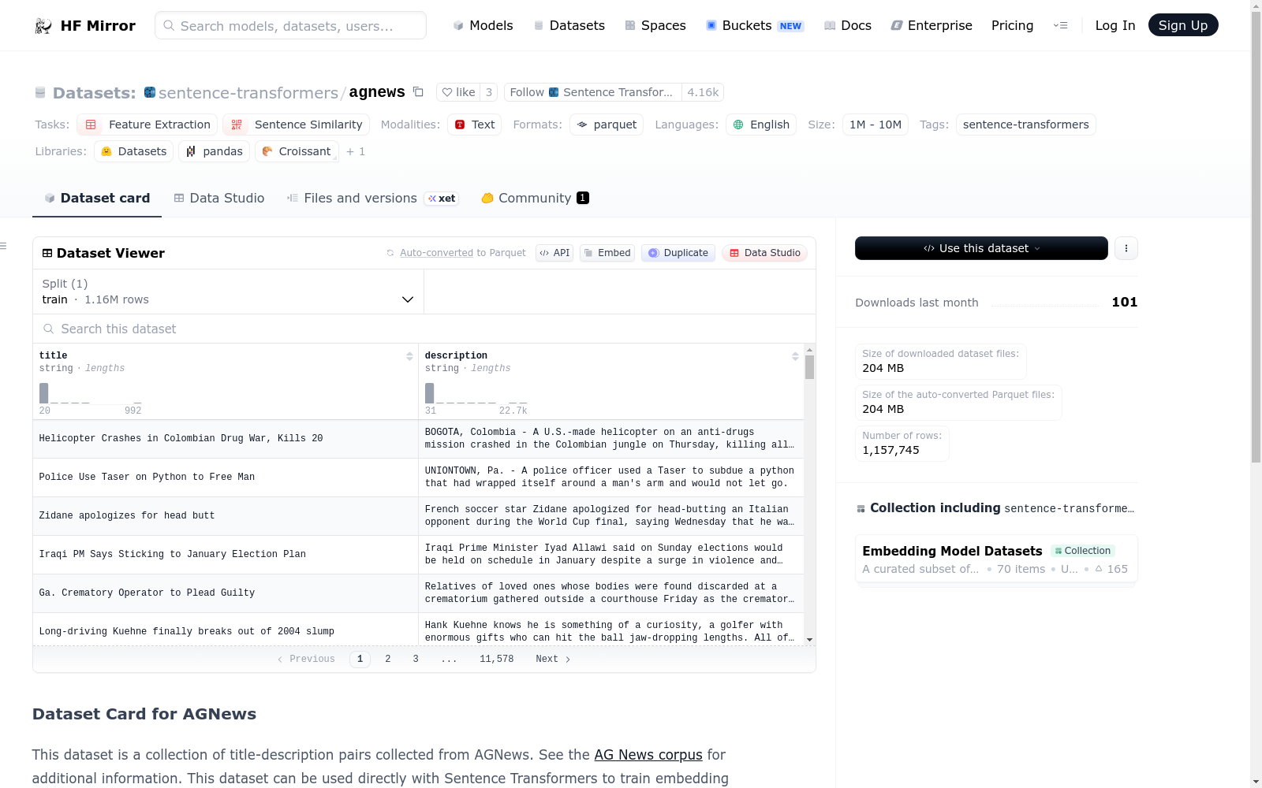Screen dimensions: 1262x788
Task: Select row 'Police Use Taser on Python'
Action: [x=418, y=478]
